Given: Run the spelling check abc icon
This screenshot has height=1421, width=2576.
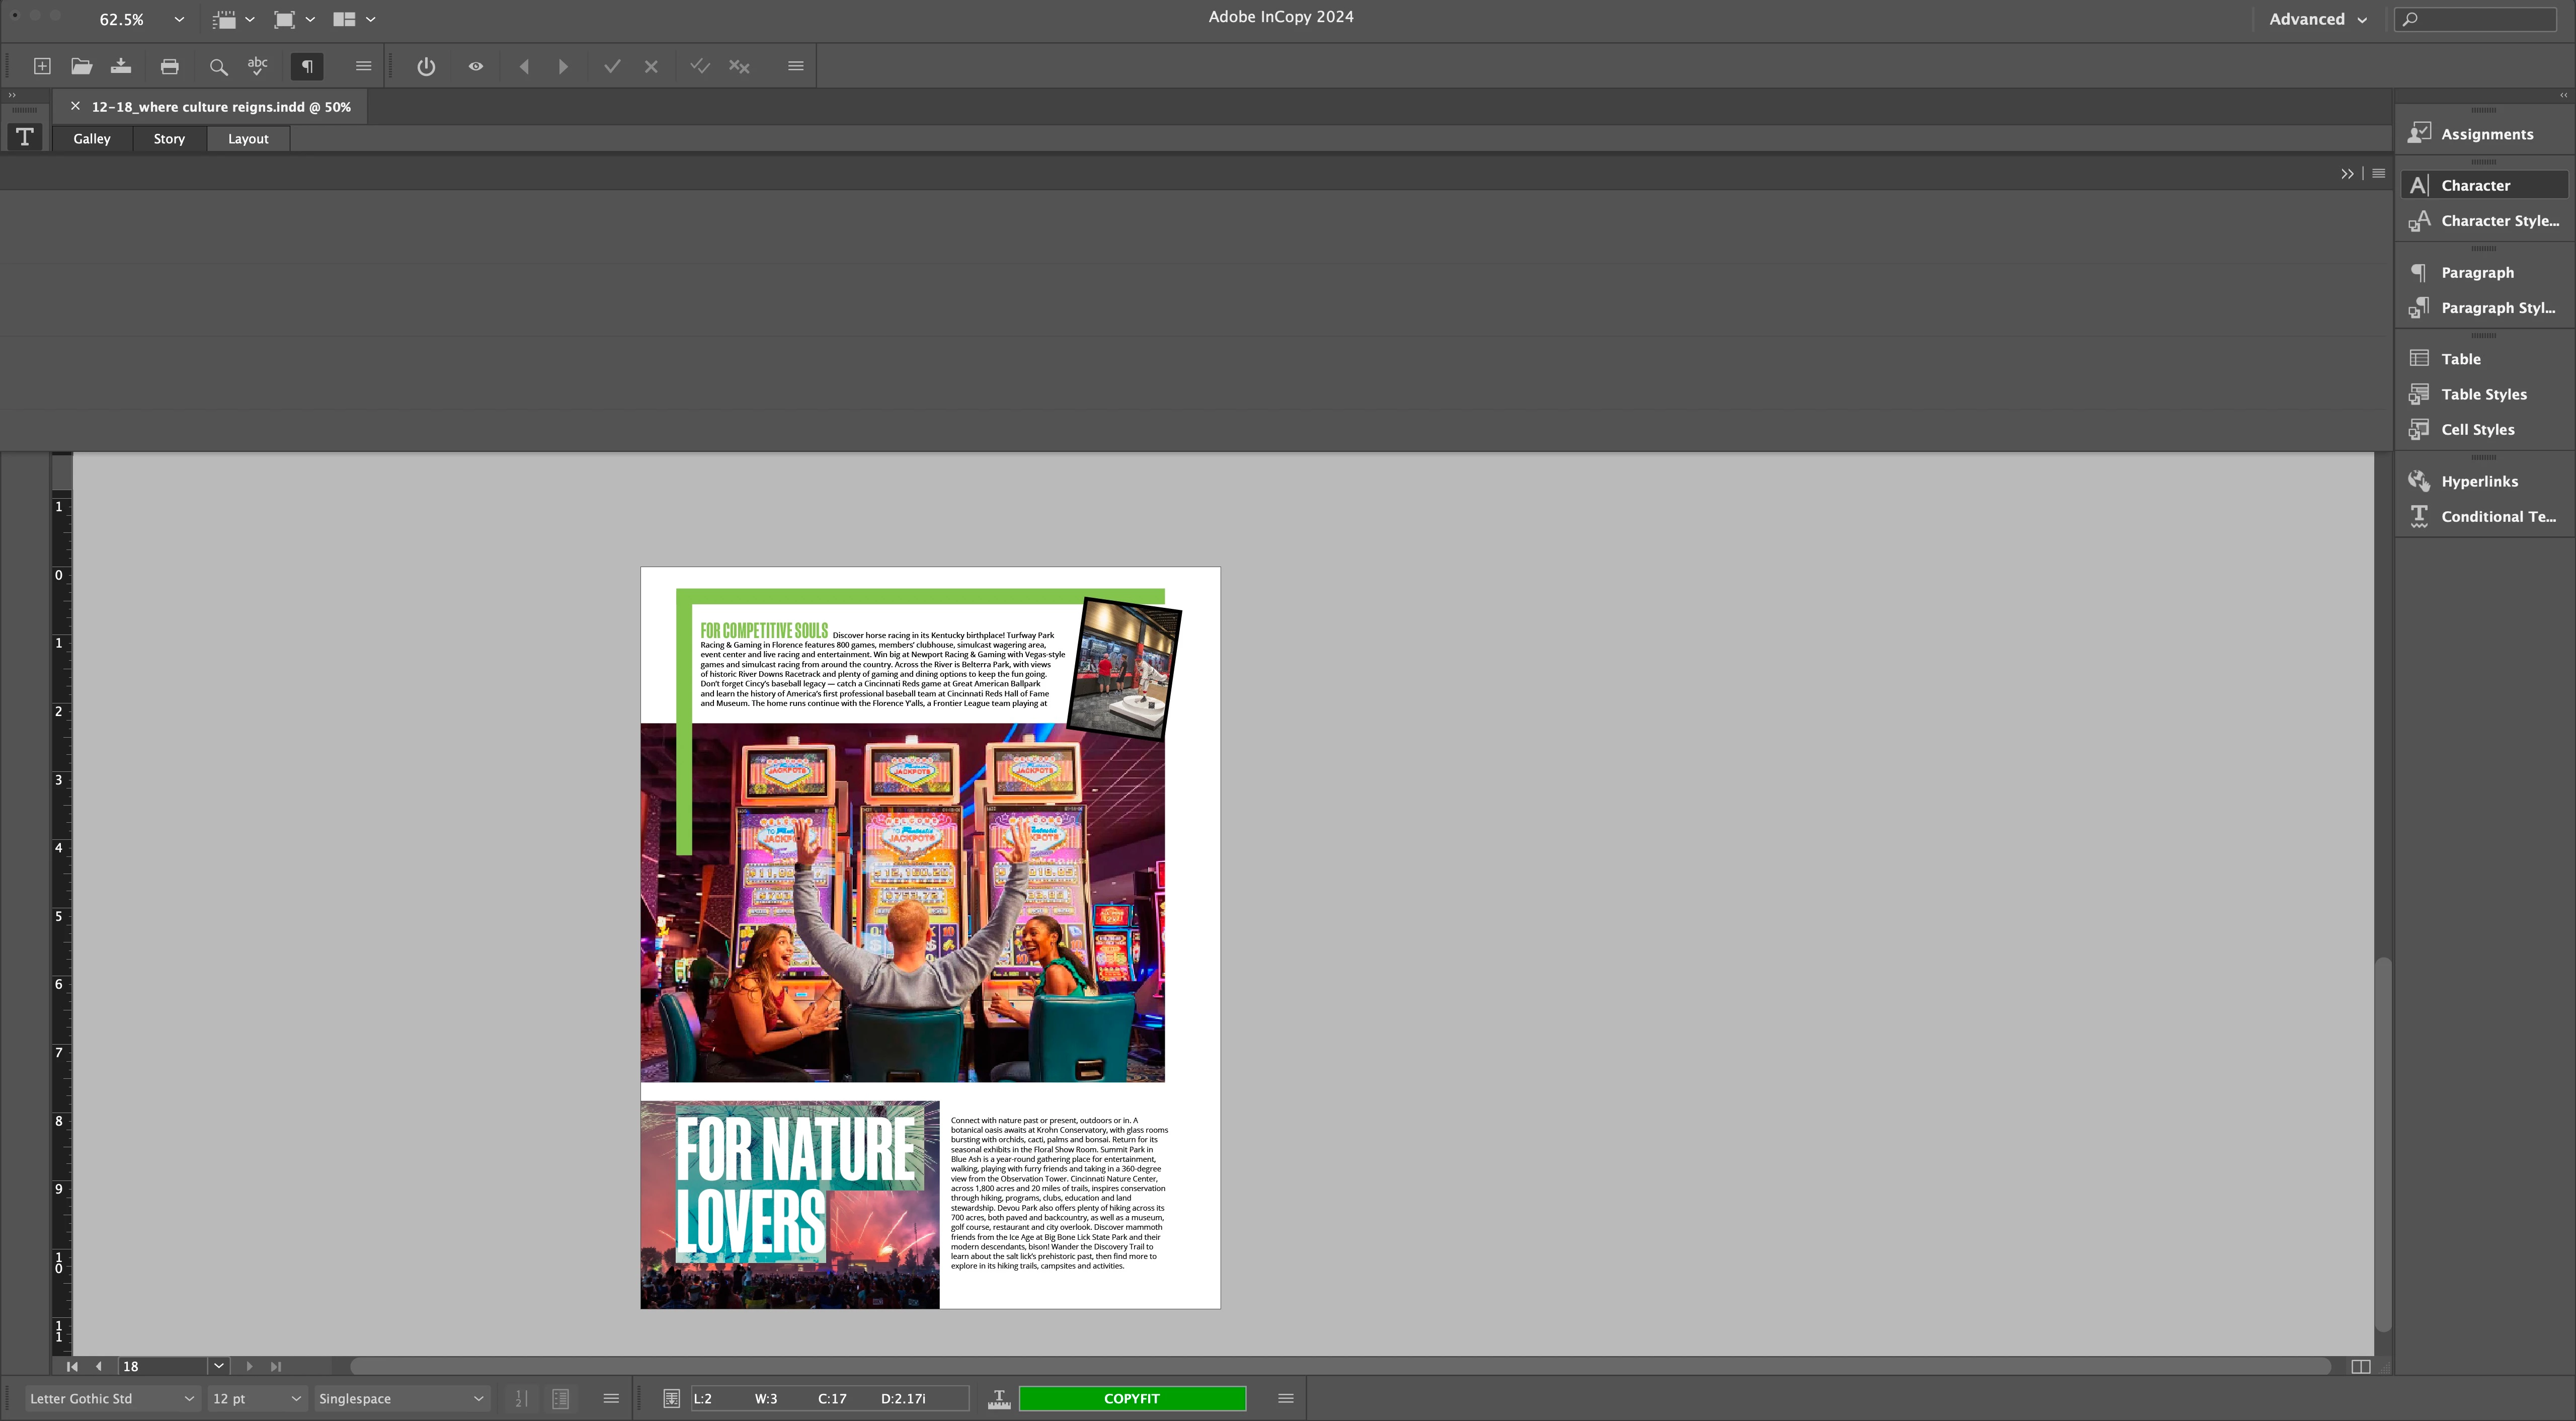Looking at the screenshot, I should (x=257, y=66).
